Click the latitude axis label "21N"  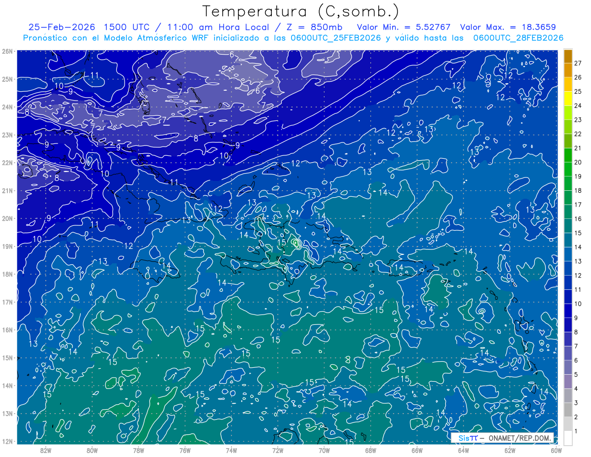pos(7,190)
